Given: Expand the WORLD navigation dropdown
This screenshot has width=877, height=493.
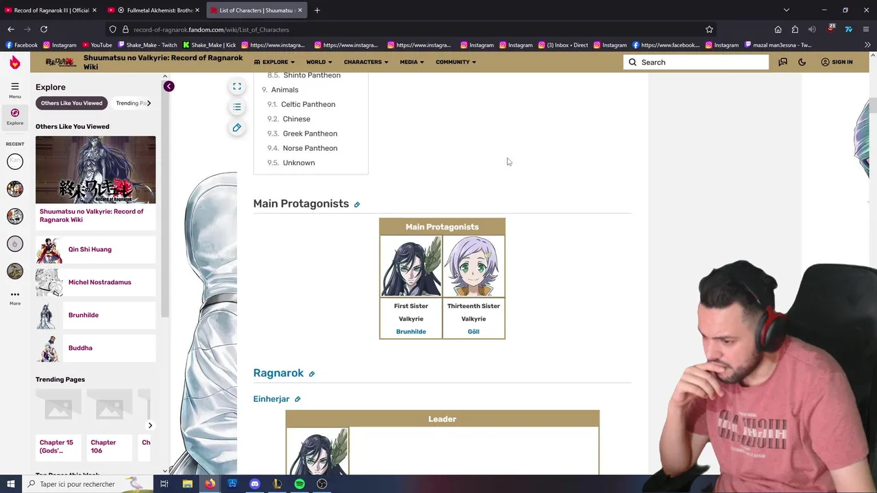Looking at the screenshot, I should [319, 62].
